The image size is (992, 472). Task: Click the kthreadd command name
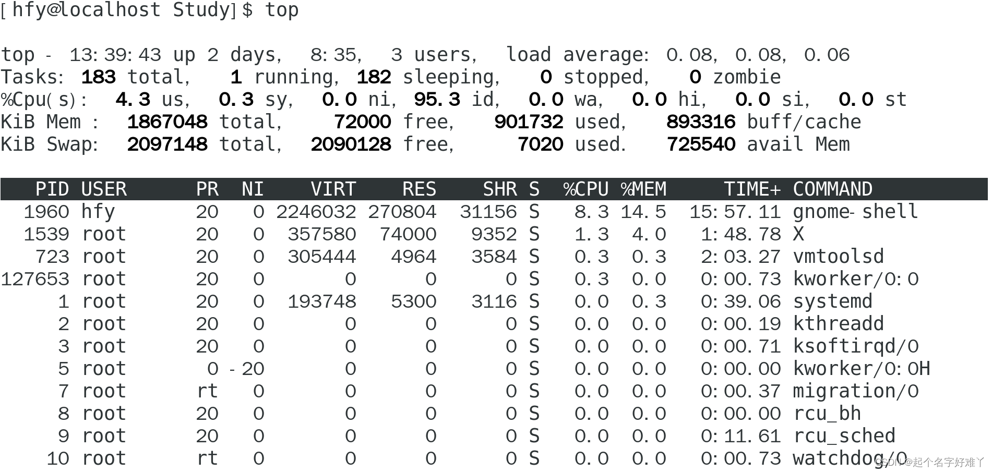tap(838, 324)
